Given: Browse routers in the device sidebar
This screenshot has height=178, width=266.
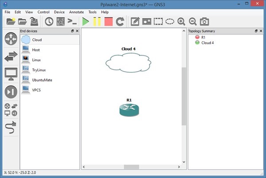Looking at the screenshot, I should point(11,39).
